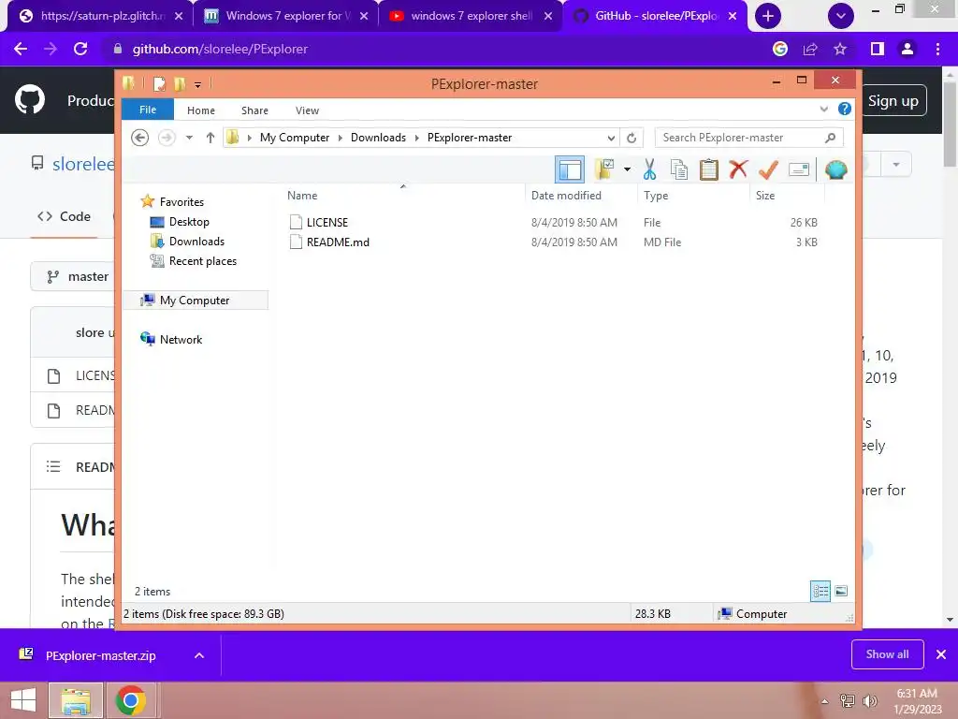Open the File ribbon tab

[148, 110]
